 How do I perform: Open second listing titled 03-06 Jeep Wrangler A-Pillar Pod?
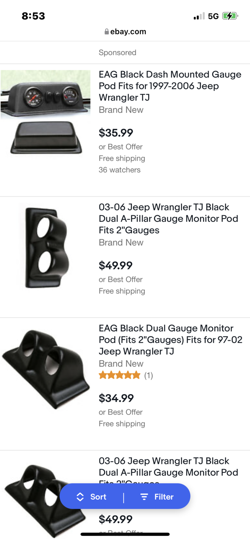[168, 467]
